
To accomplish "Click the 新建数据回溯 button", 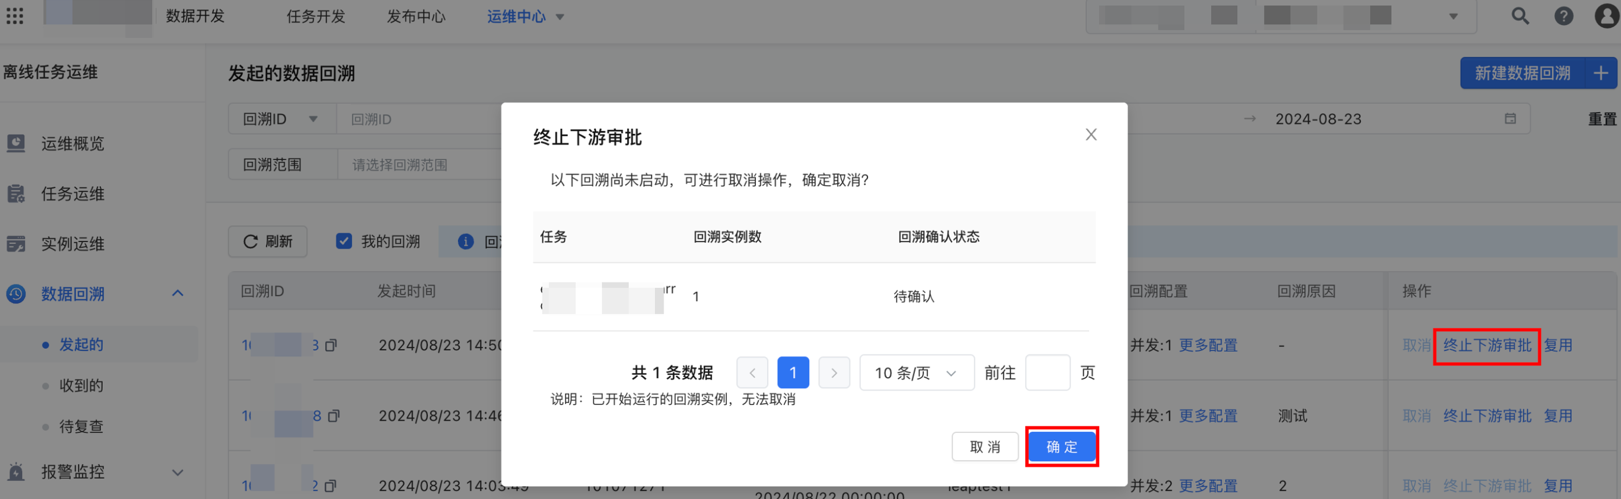I will pos(1538,73).
